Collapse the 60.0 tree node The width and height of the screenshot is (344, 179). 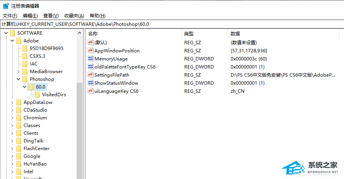[x=25, y=87]
